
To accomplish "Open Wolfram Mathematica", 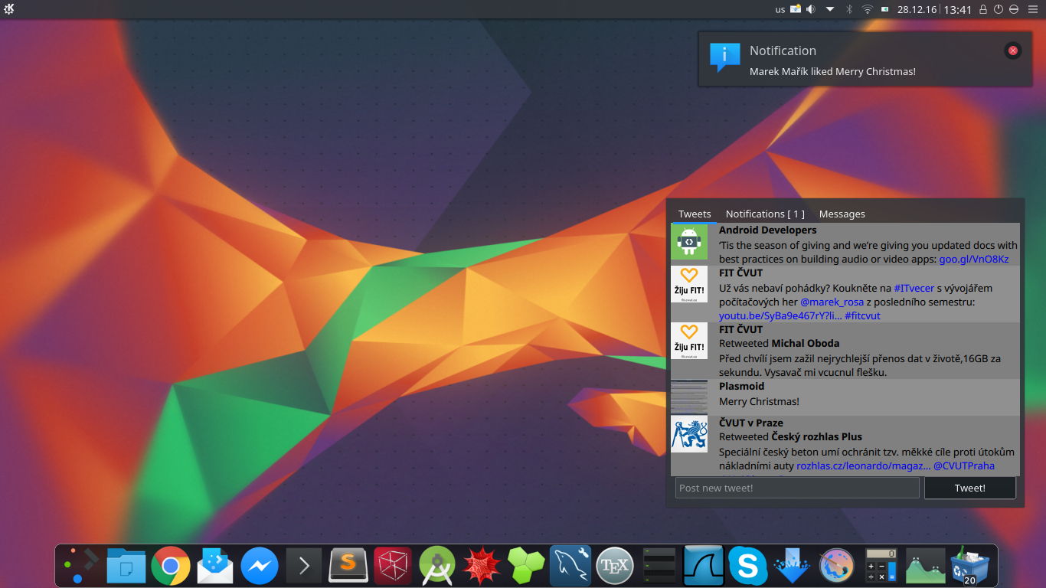I will (x=481, y=565).
